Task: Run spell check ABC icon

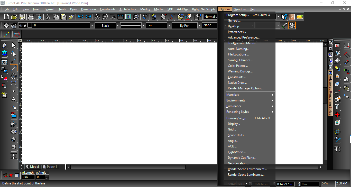Action: point(145,17)
